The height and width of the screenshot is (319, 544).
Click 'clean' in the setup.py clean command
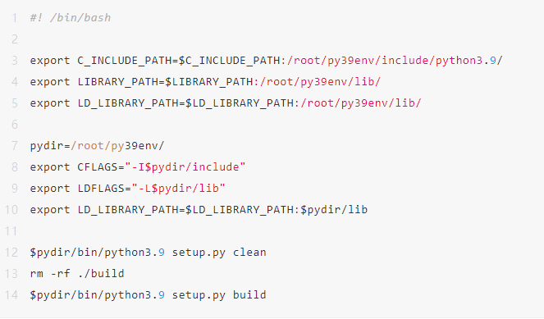[249, 253]
